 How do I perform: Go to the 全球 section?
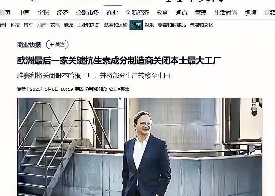pos(43,13)
